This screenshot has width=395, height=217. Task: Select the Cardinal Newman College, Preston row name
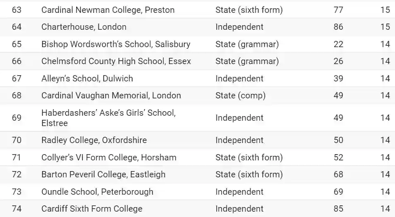point(108,10)
